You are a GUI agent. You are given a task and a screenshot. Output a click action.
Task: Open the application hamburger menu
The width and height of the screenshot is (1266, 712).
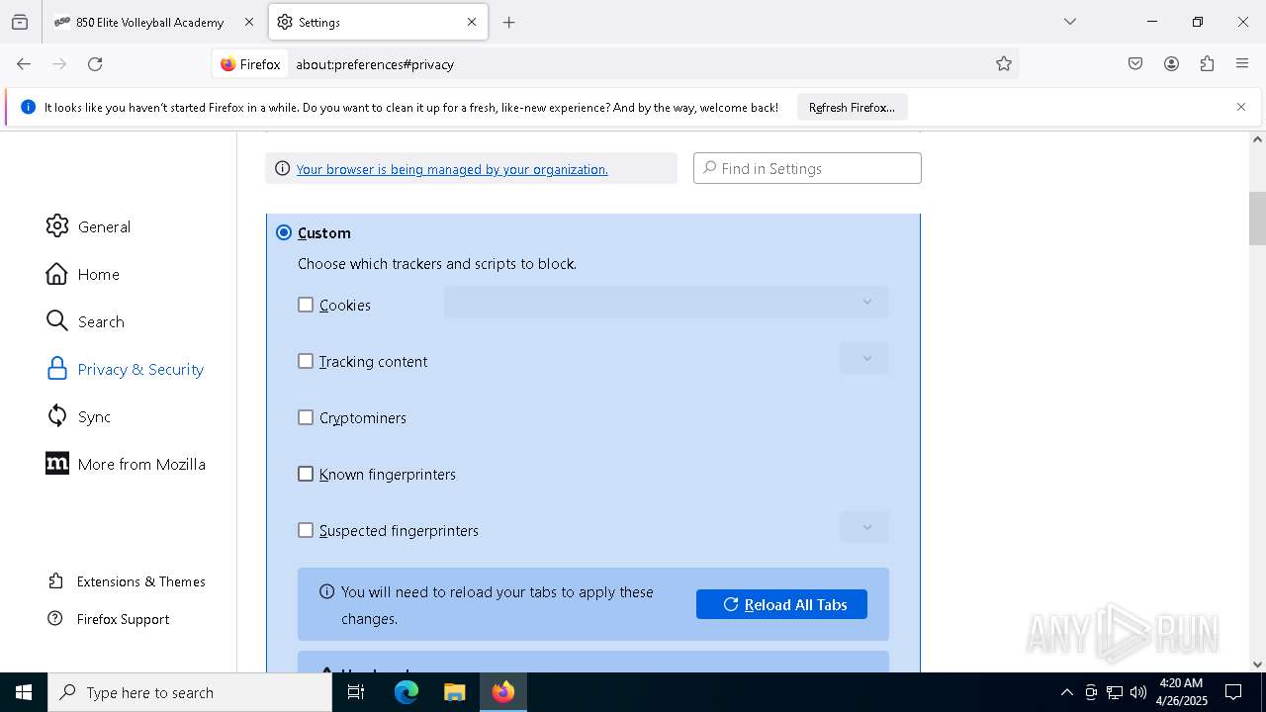(1242, 64)
